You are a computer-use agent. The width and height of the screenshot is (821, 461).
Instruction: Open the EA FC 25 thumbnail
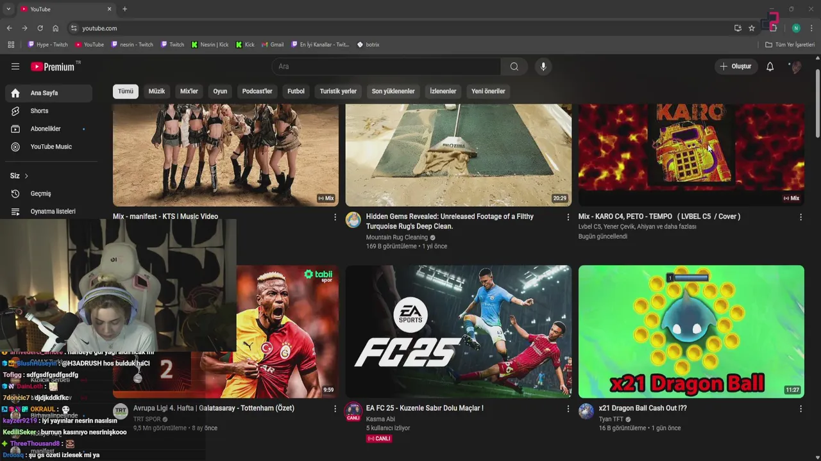coord(459,332)
